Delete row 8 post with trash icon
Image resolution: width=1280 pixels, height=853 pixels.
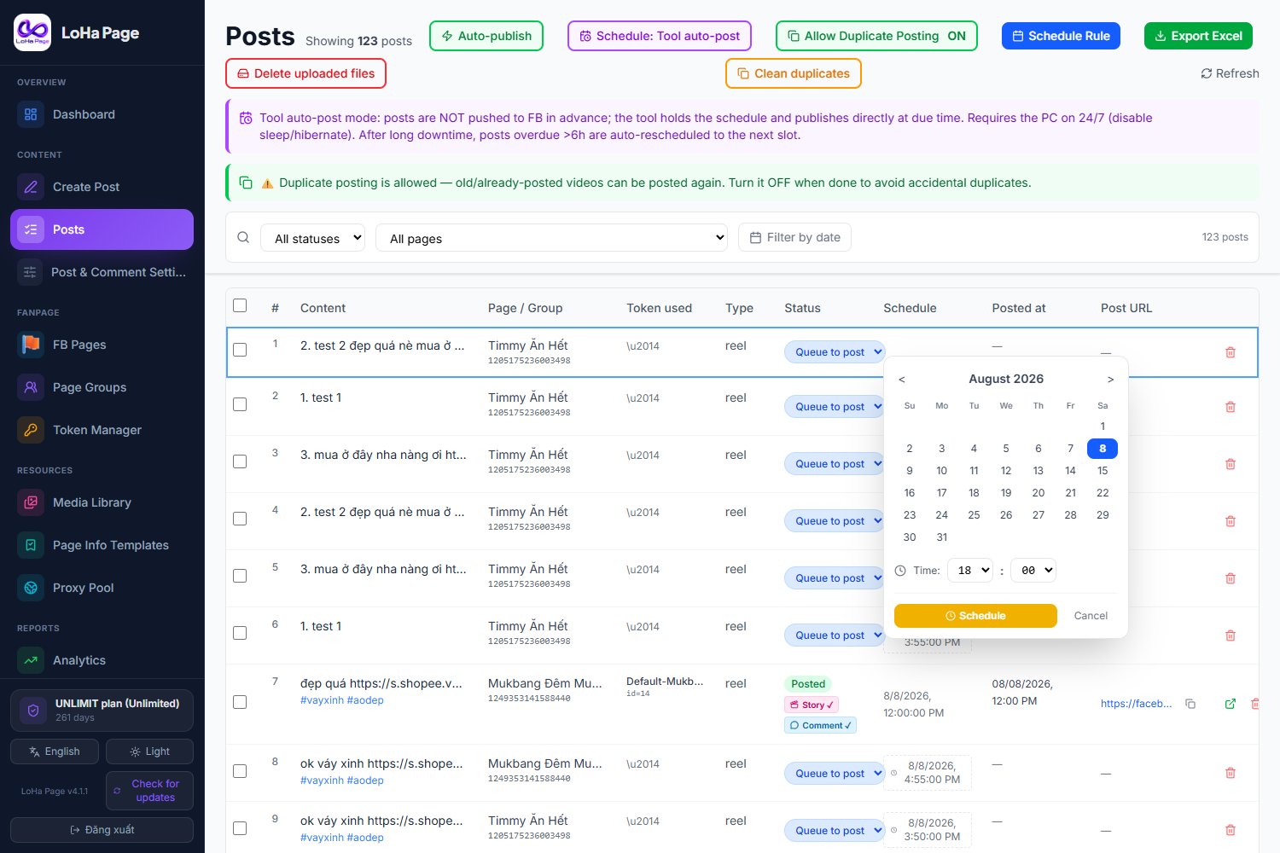pyautogui.click(x=1231, y=773)
